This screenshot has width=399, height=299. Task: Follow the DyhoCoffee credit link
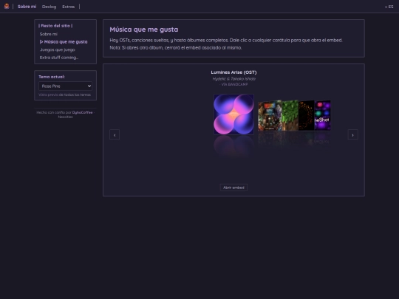[83, 112]
